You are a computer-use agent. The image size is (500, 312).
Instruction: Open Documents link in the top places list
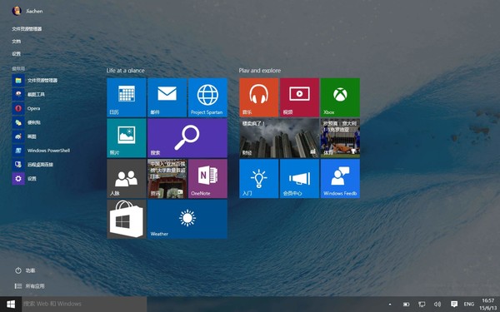point(17,42)
